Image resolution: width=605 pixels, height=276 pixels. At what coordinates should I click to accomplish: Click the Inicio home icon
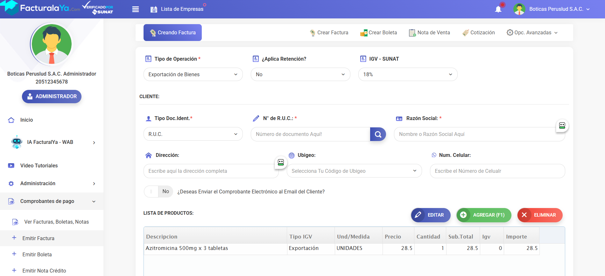11,120
